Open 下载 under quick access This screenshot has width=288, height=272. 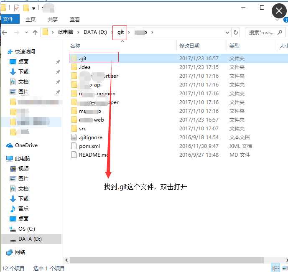[23, 71]
